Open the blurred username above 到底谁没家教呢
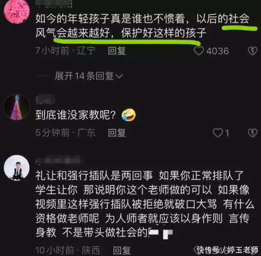261x256 pixels. pyautogui.click(x=45, y=99)
